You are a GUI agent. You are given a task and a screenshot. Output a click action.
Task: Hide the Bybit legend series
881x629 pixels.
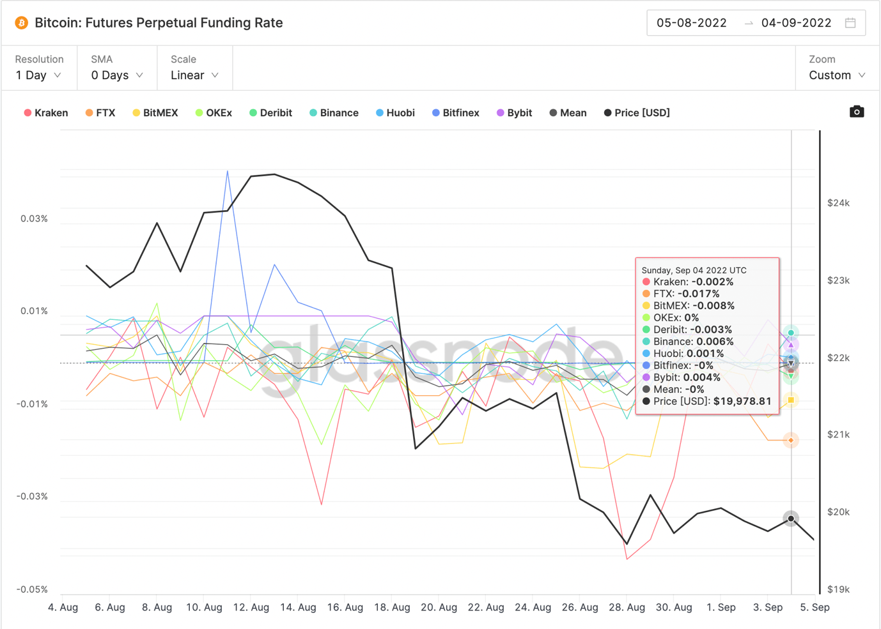click(514, 113)
